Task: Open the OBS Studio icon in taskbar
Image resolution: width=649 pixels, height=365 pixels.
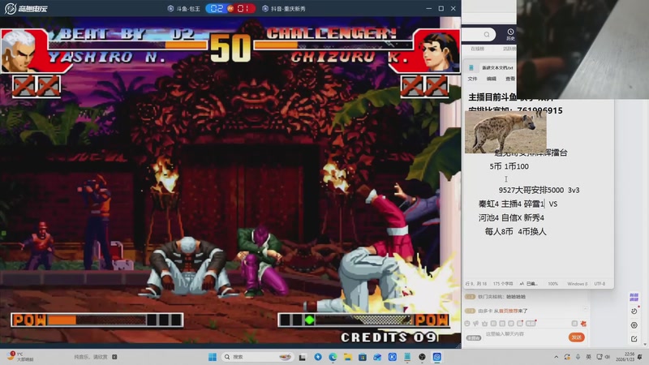Action: click(422, 357)
